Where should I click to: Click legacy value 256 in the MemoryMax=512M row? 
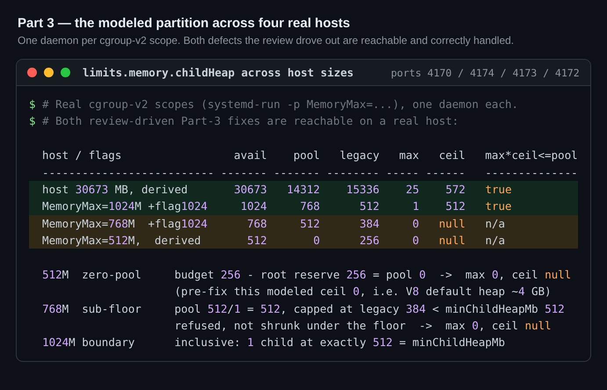pos(369,241)
